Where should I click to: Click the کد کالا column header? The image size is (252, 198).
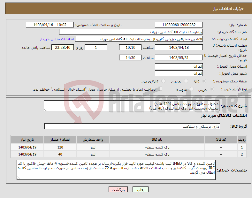pyautogui.click(x=221, y=140)
